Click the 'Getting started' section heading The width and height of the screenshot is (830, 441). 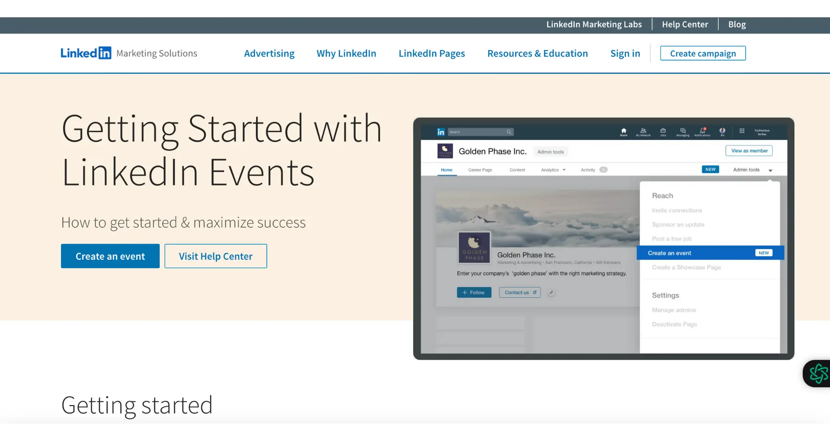click(x=137, y=406)
